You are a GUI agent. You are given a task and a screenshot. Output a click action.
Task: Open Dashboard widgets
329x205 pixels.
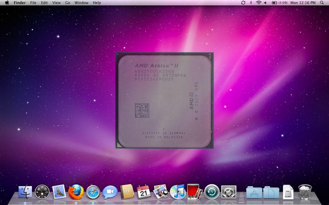pyautogui.click(x=42, y=192)
